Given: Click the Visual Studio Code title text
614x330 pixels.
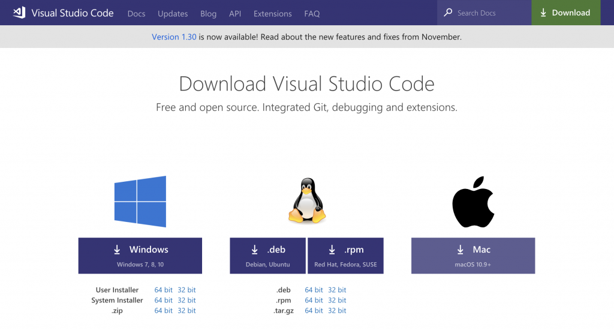Looking at the screenshot, I should (73, 13).
